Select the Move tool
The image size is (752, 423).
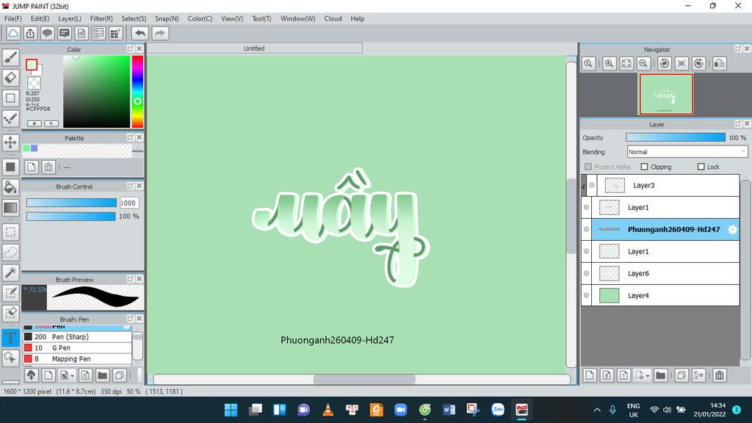pyautogui.click(x=10, y=142)
